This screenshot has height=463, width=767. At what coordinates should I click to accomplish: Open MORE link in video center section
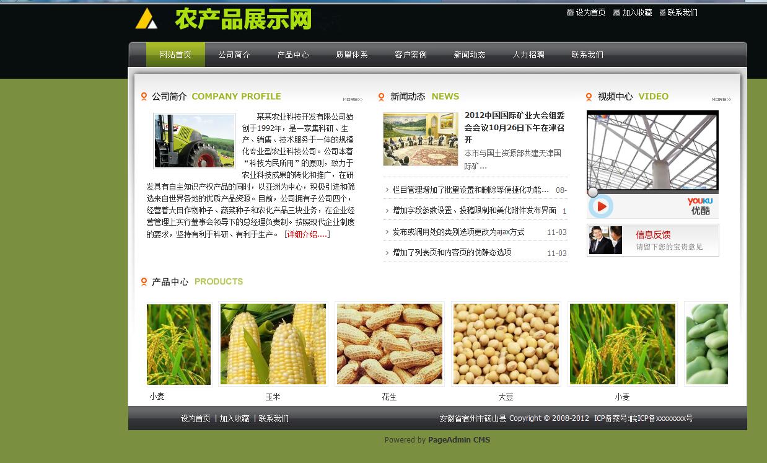pos(721,99)
